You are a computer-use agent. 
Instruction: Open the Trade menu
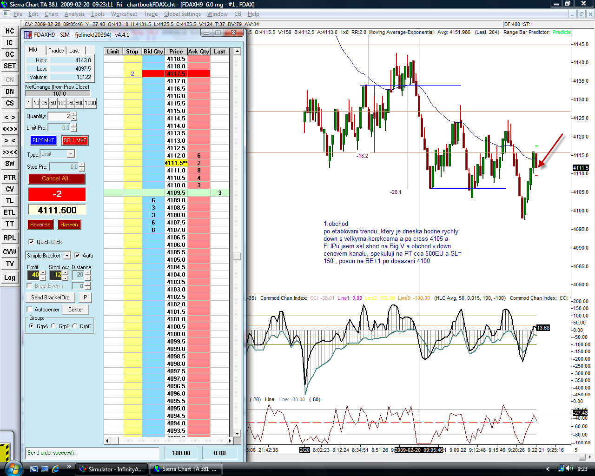[151, 14]
